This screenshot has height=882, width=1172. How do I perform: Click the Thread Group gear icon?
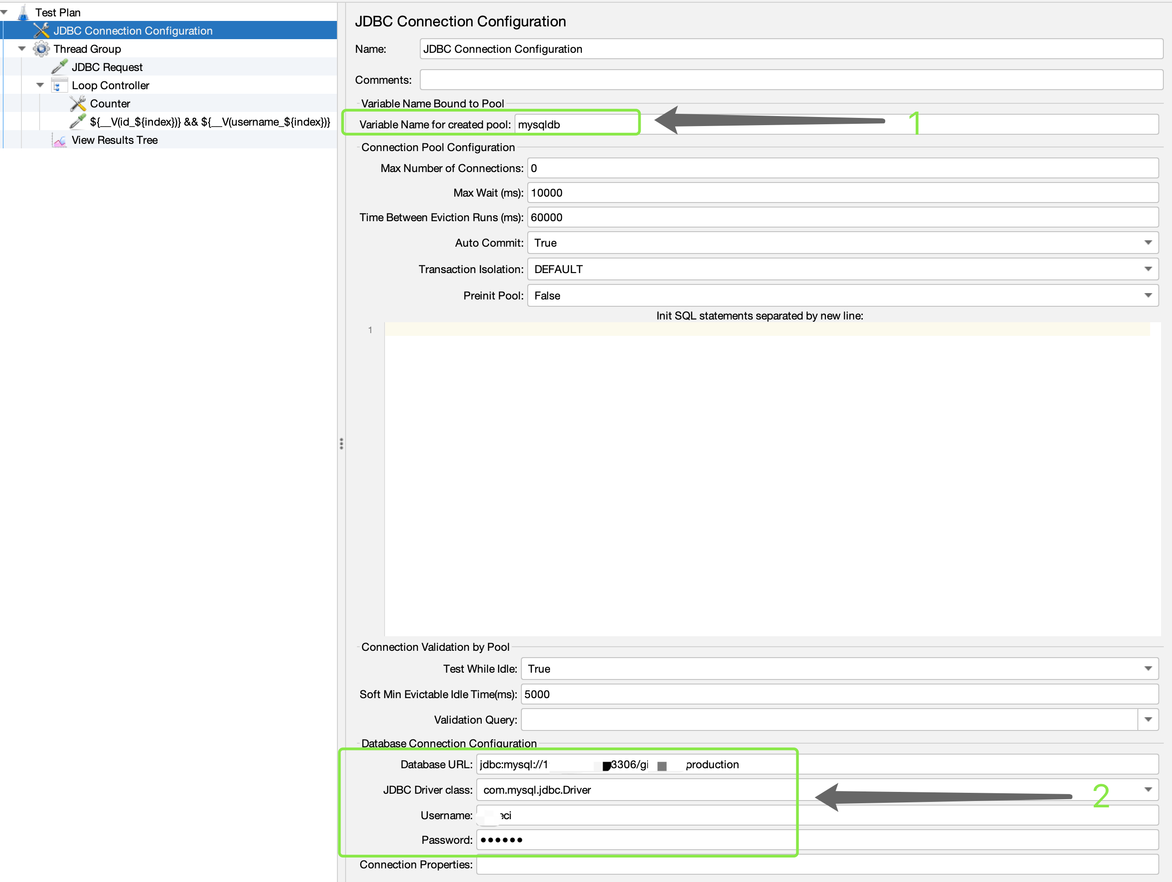pyautogui.click(x=41, y=49)
